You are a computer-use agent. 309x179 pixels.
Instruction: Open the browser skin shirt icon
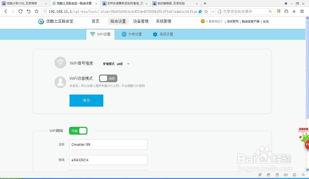(286, 3)
